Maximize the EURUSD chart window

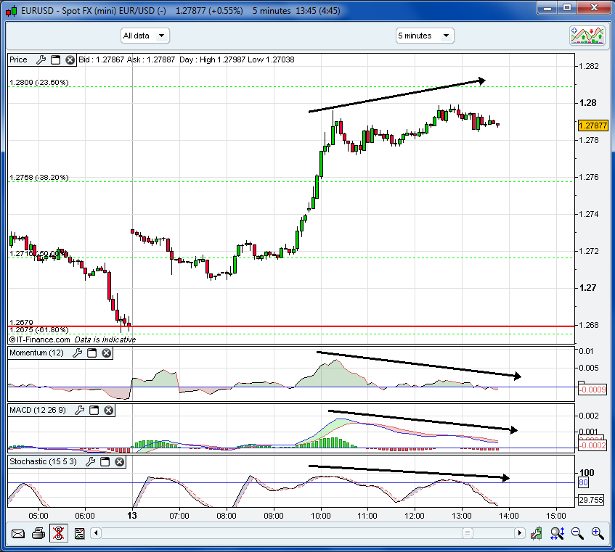point(567,7)
